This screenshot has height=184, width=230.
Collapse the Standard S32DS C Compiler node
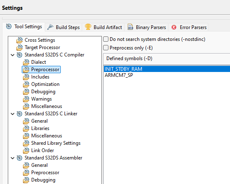[13, 55]
